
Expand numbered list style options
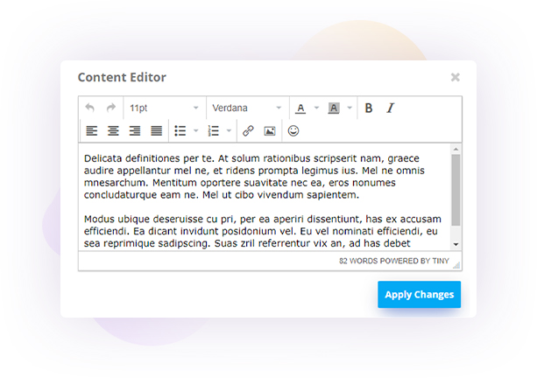tap(229, 130)
